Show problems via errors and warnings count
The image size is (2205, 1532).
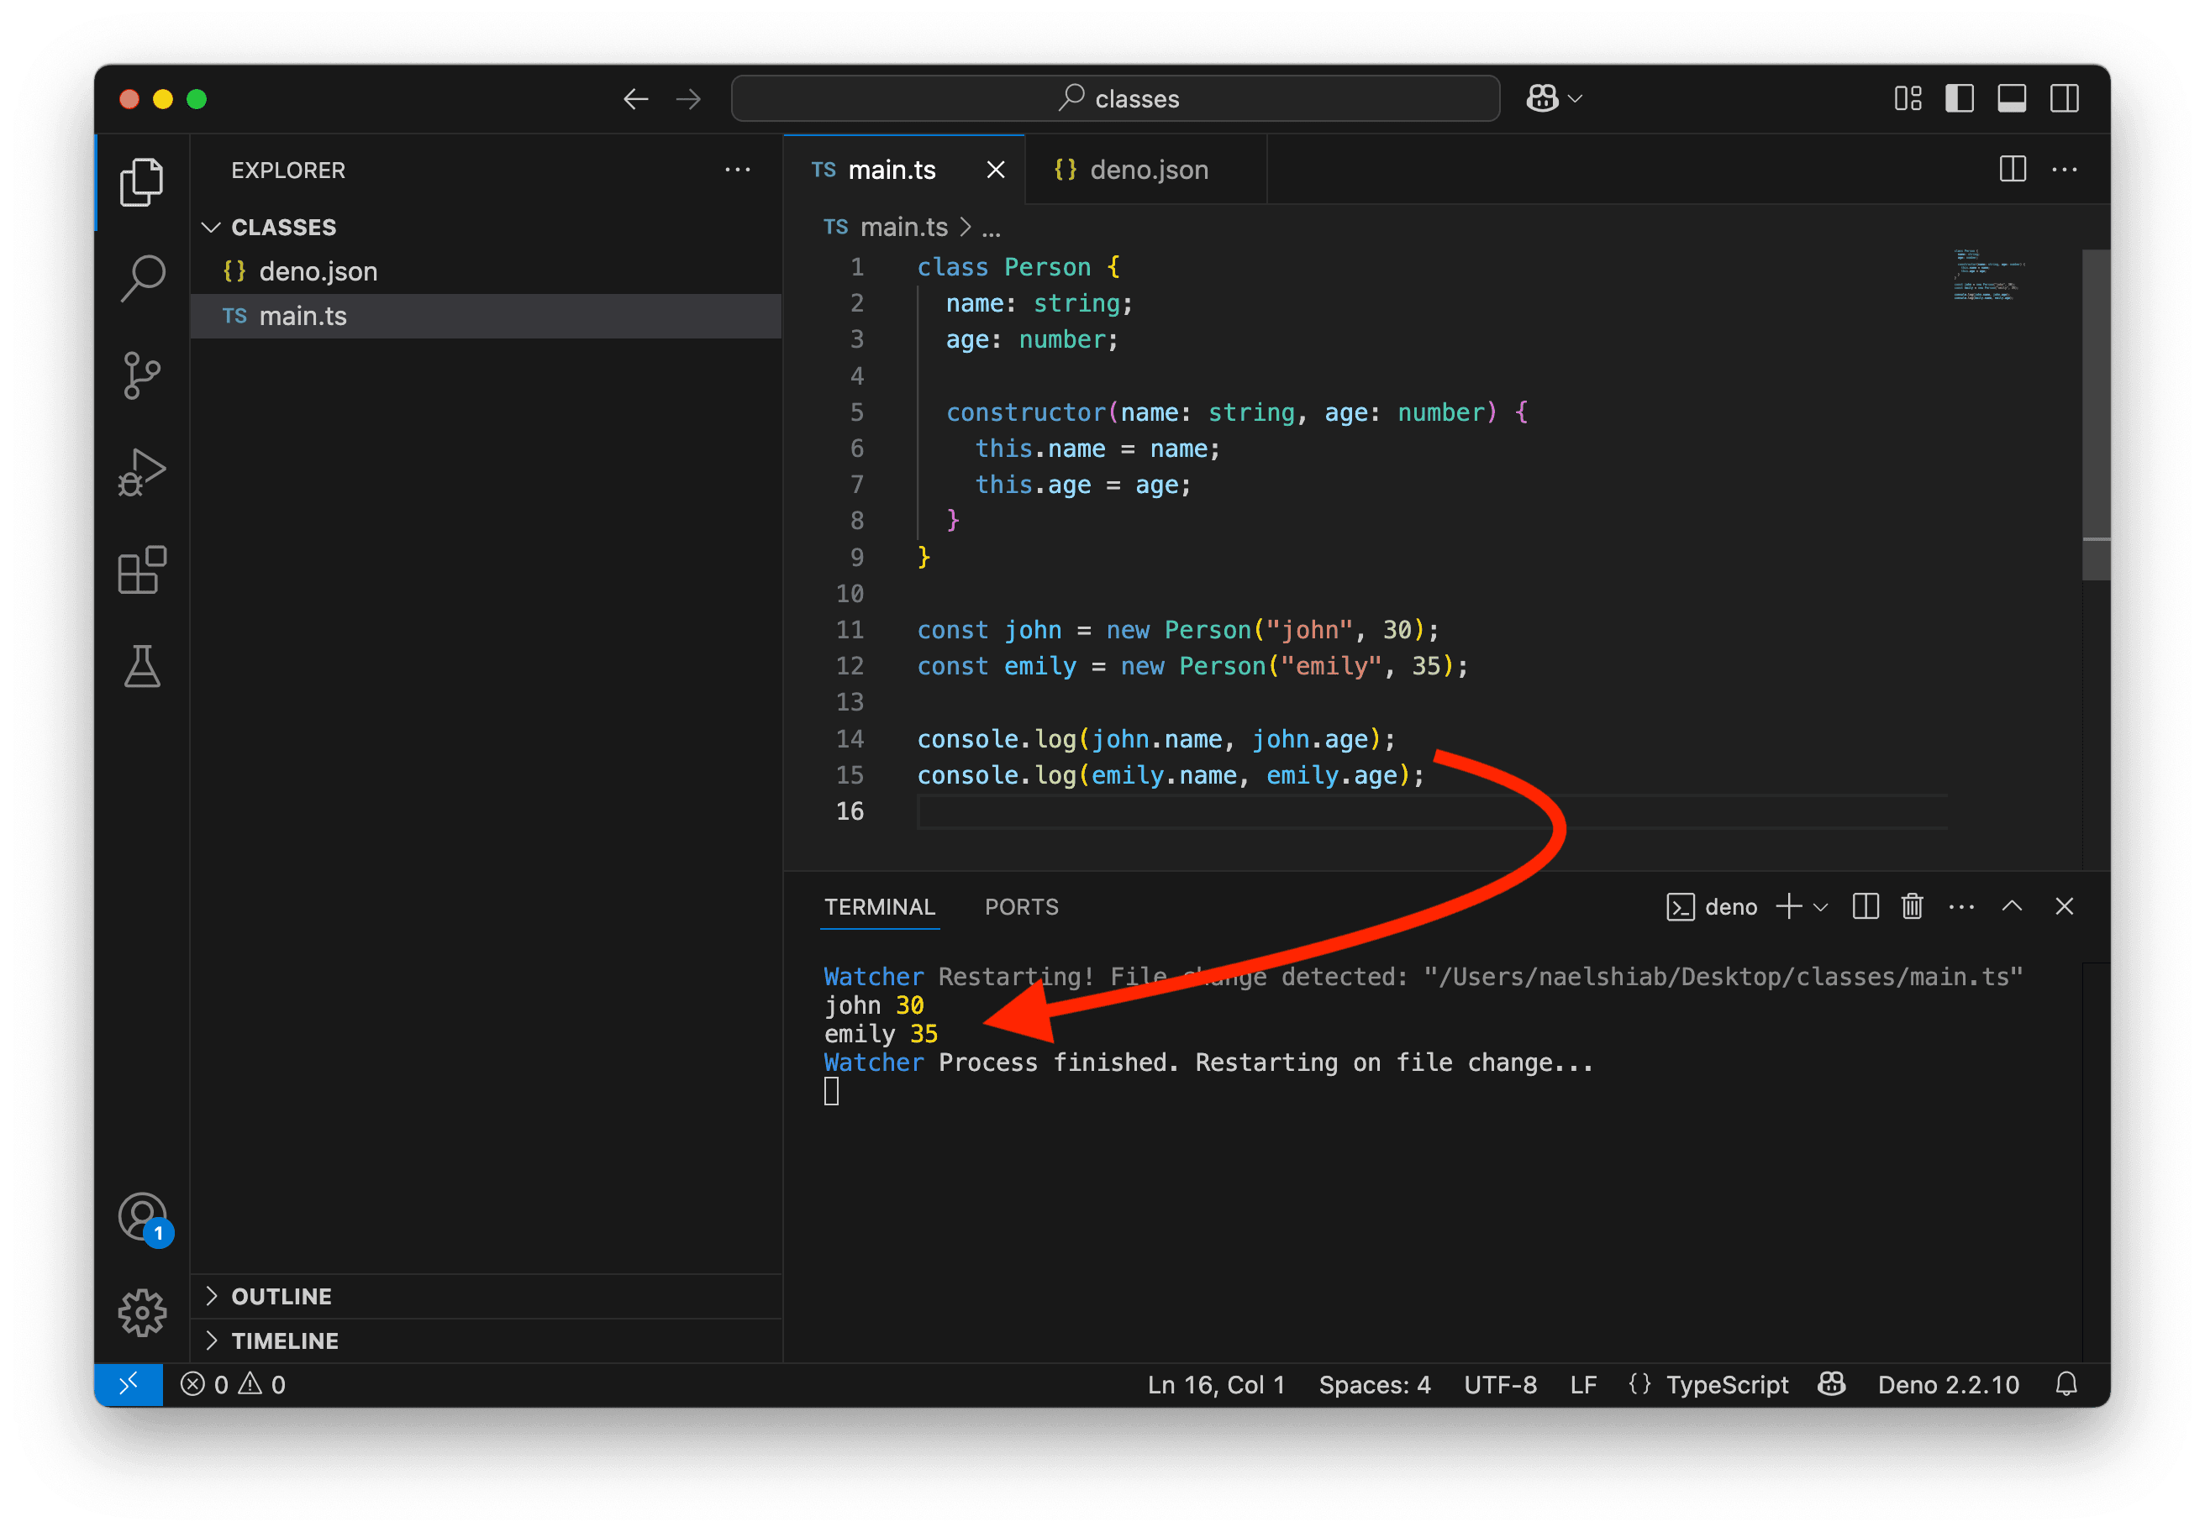click(x=234, y=1383)
